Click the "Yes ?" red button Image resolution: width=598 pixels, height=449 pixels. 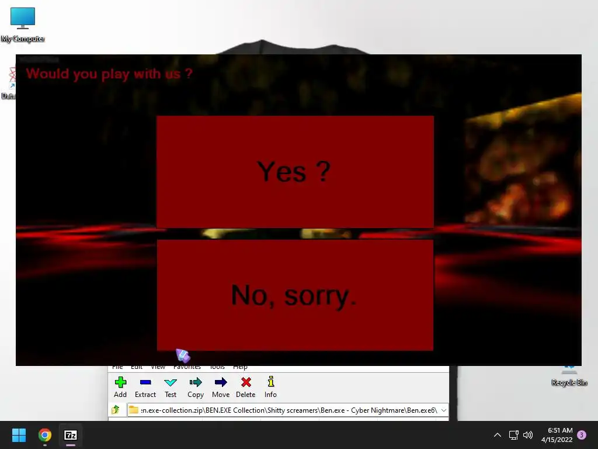[295, 172]
